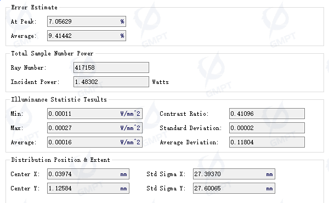Screen dimensions: 329x203
Task: Click the Error Estimate group label
Action: (x=34, y=7)
